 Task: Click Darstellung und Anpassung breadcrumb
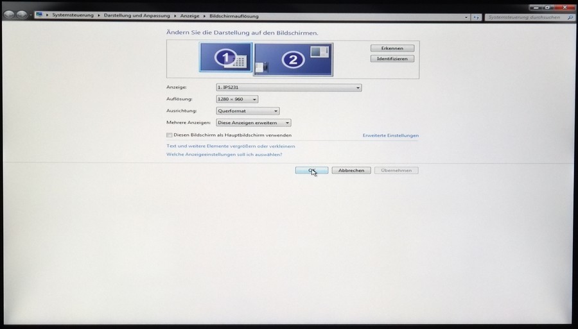coord(137,16)
